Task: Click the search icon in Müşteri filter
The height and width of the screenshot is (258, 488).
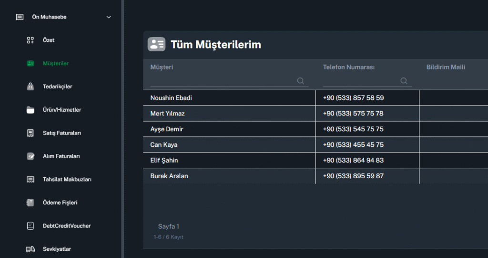Action: tap(301, 81)
